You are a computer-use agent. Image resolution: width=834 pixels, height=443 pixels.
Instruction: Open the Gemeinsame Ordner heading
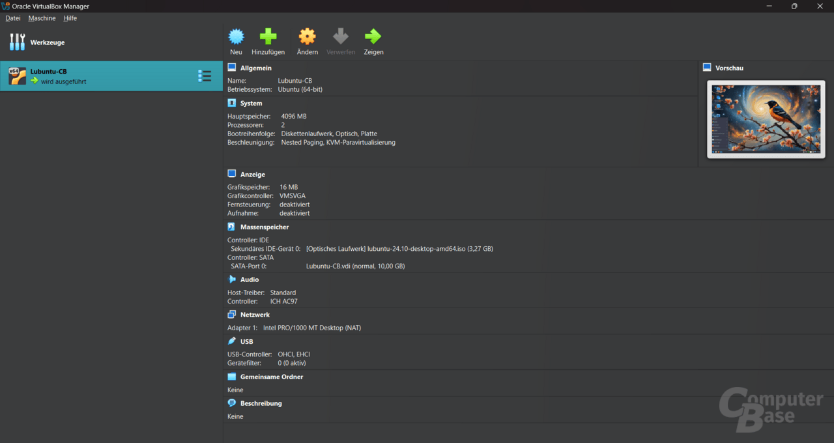pyautogui.click(x=272, y=377)
